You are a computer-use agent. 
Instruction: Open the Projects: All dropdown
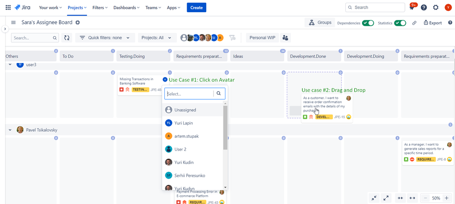pyautogui.click(x=157, y=38)
